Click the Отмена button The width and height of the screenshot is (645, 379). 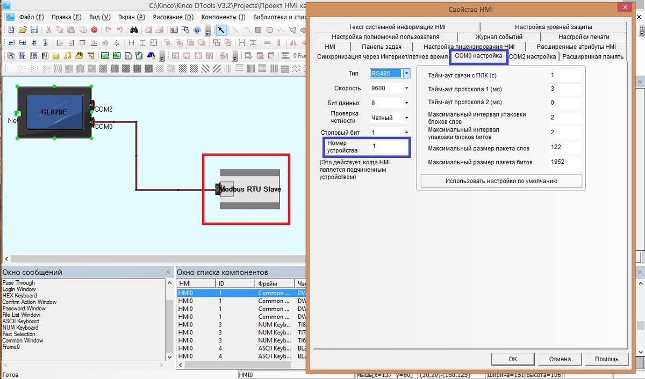coord(560,359)
